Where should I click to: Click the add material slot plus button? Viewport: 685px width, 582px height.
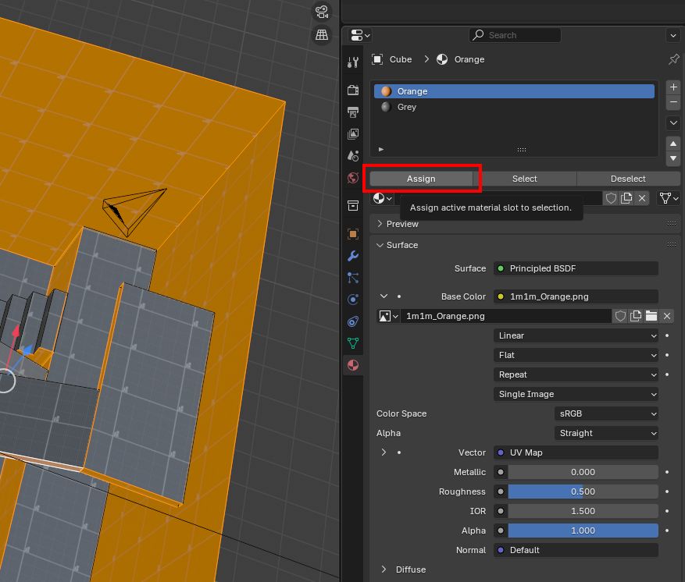tap(673, 87)
